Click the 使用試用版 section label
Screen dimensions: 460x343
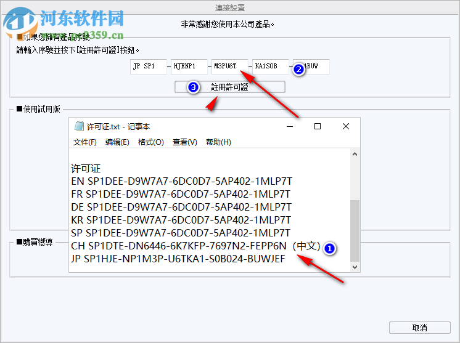(39, 109)
